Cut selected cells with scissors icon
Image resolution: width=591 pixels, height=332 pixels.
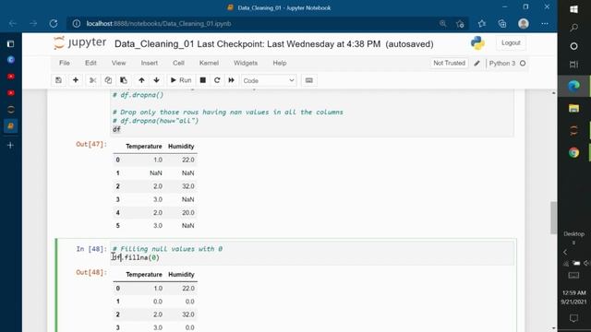(92, 80)
